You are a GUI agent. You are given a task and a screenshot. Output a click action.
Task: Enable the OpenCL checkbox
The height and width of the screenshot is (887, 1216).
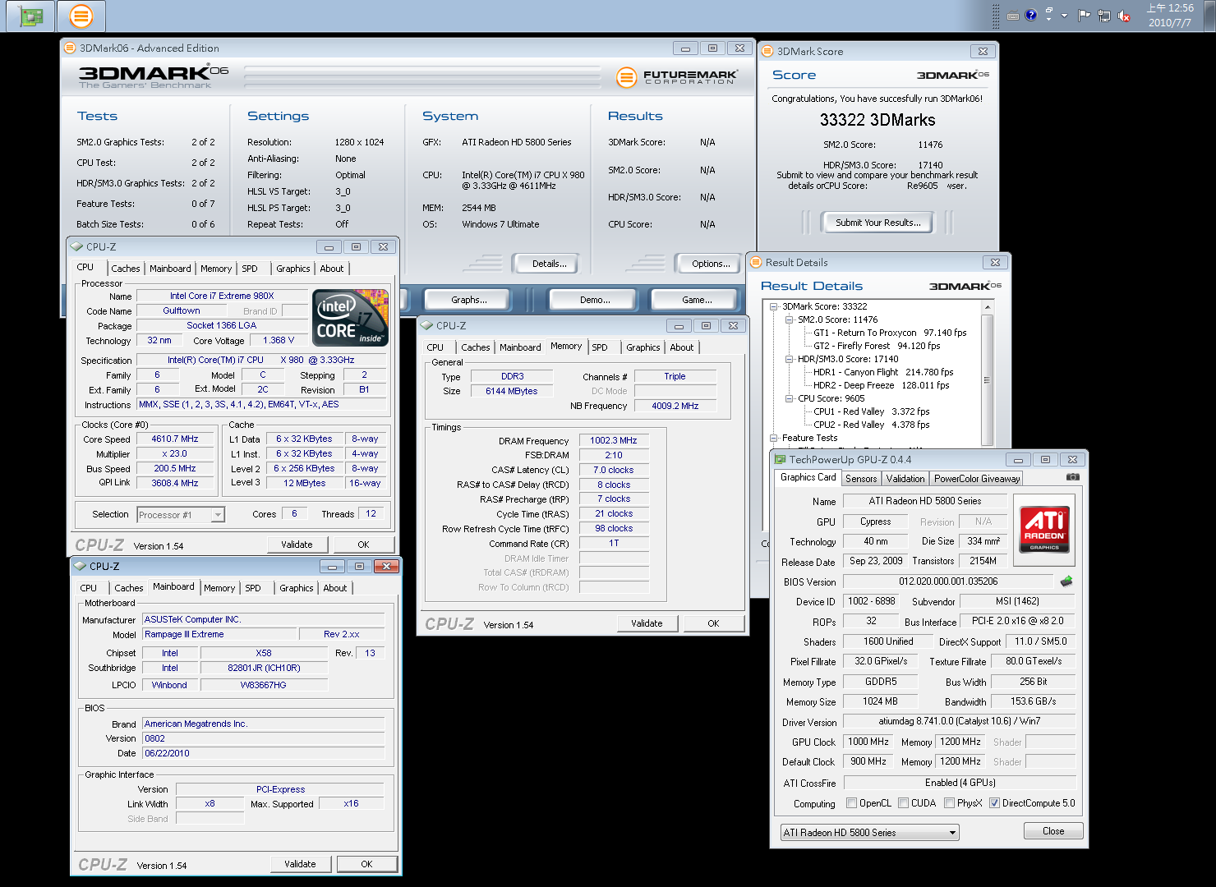click(x=852, y=803)
